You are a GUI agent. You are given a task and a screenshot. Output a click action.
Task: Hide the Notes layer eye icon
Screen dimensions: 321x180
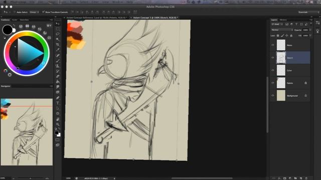pyautogui.click(x=273, y=45)
